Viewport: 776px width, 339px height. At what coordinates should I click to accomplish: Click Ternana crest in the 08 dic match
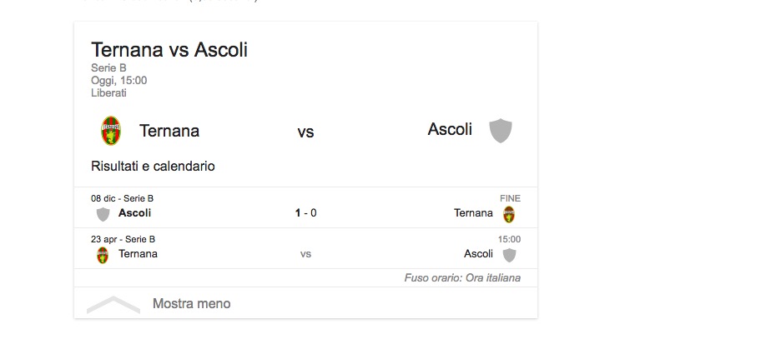click(x=509, y=214)
